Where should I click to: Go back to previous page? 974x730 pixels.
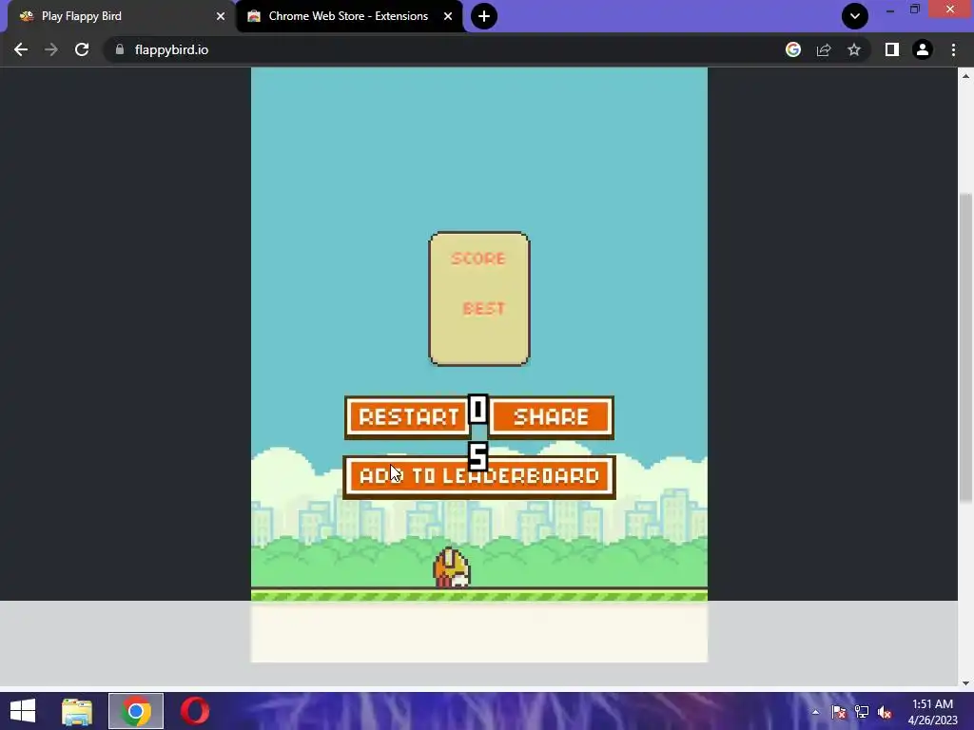21,49
